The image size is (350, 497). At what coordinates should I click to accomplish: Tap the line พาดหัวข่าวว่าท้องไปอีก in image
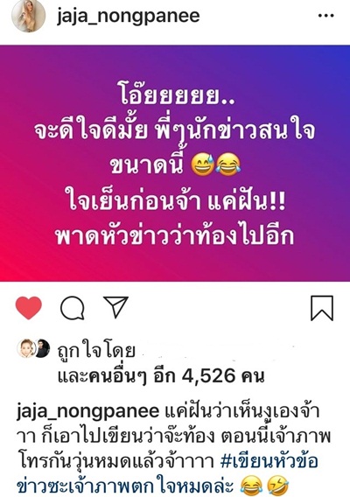175,236
